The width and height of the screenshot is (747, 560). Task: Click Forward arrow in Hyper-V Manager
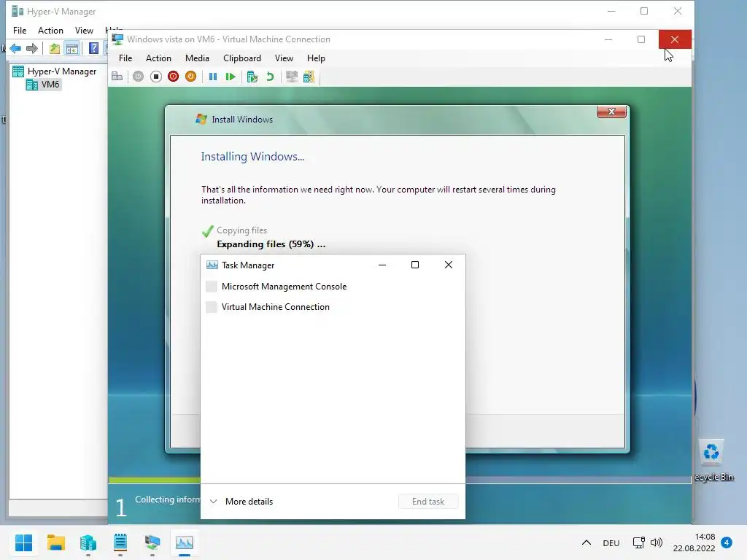tap(32, 48)
